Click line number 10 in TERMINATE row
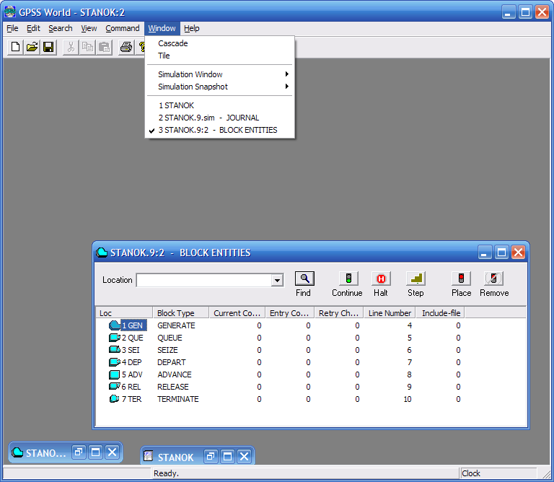 408,399
